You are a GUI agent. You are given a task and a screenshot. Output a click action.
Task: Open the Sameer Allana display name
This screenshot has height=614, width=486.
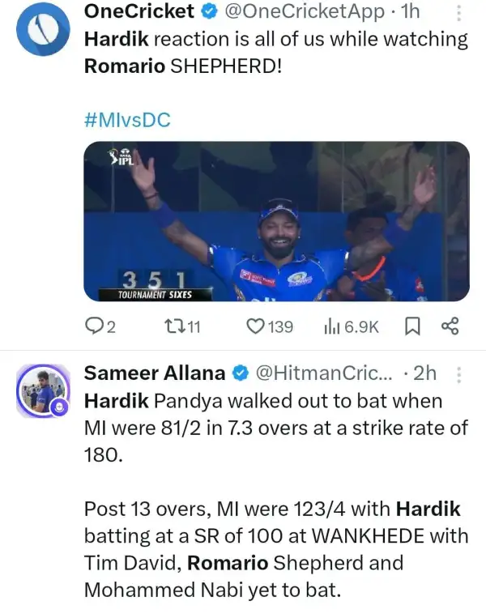pyautogui.click(x=155, y=373)
